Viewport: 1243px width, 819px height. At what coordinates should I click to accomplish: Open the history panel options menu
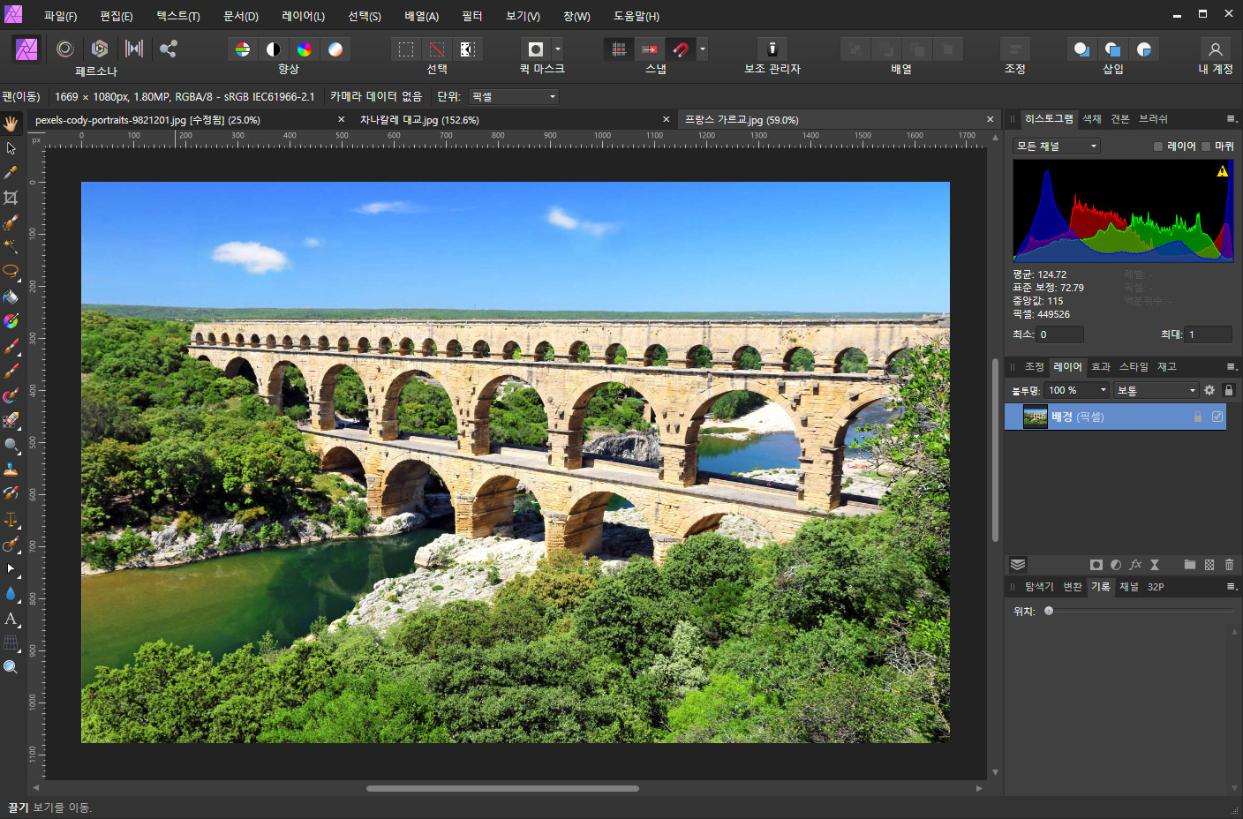click(1232, 587)
